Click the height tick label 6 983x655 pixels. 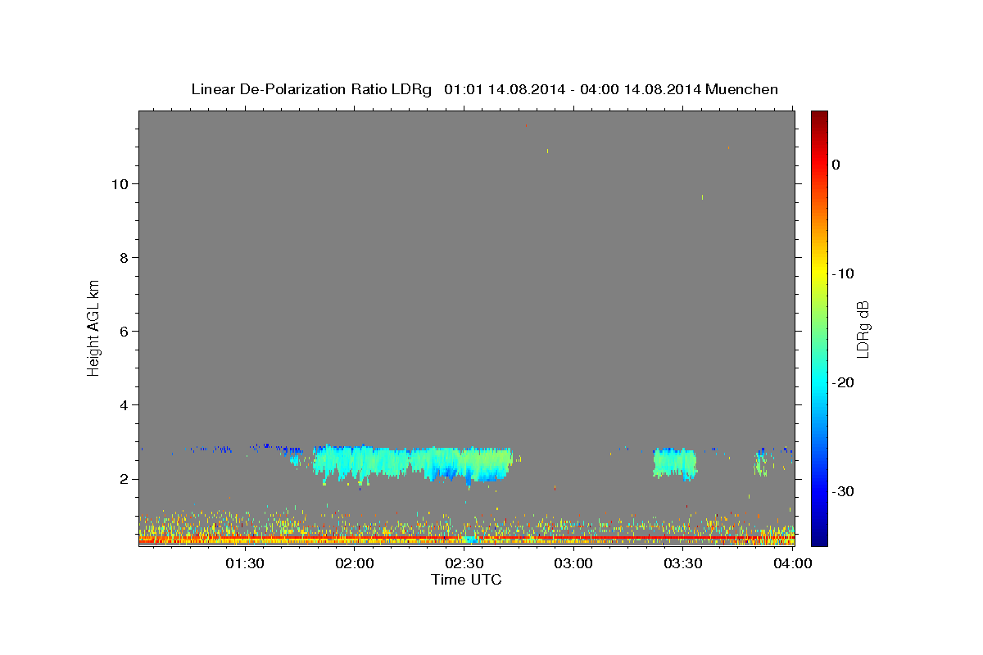tap(123, 331)
